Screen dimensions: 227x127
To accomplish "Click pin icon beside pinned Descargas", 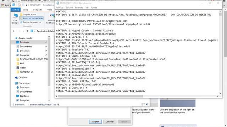I will click(46, 51).
